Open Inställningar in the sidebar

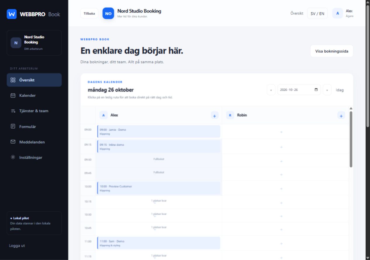click(34, 157)
